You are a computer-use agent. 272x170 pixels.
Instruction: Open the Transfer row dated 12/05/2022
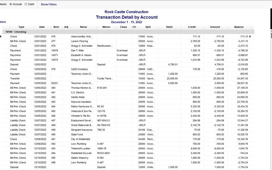[x=15, y=79]
